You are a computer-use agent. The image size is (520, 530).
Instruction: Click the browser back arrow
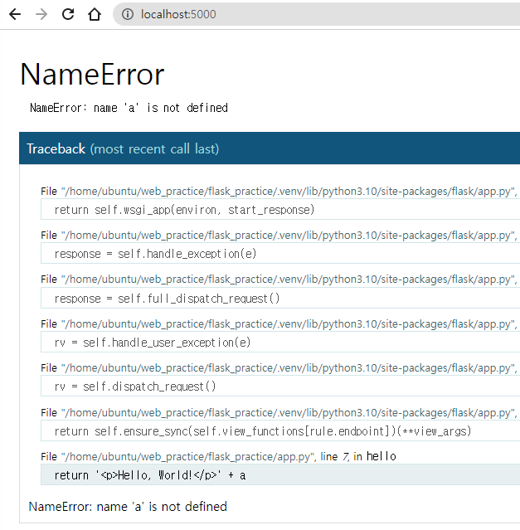tap(15, 14)
